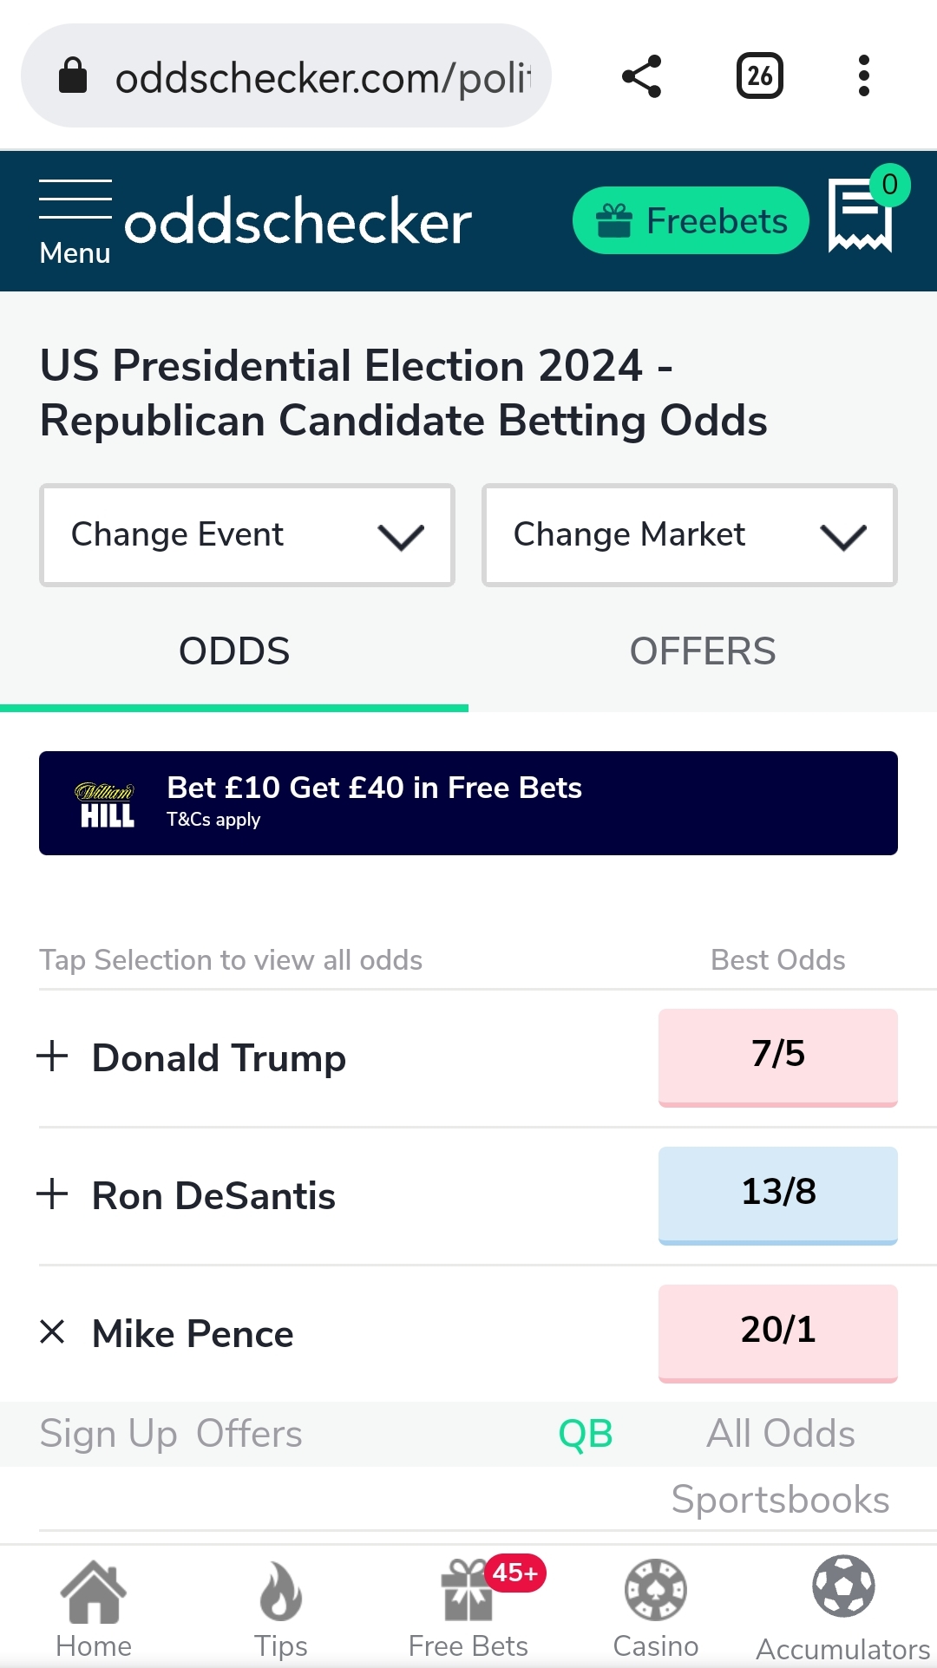Select the 7/5 odds for Donald Trump

click(778, 1057)
